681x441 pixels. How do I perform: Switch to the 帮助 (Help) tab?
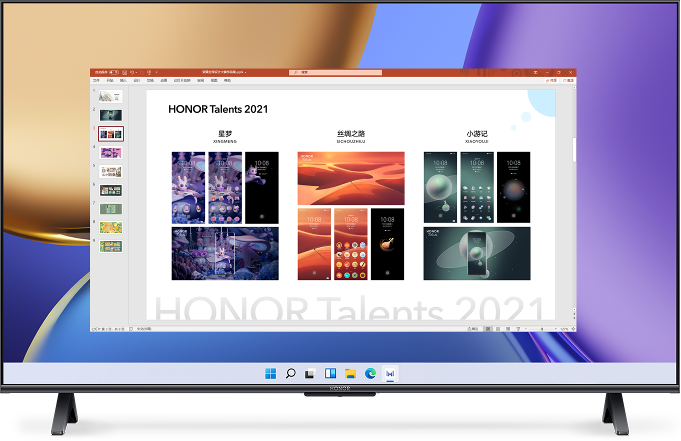point(227,80)
